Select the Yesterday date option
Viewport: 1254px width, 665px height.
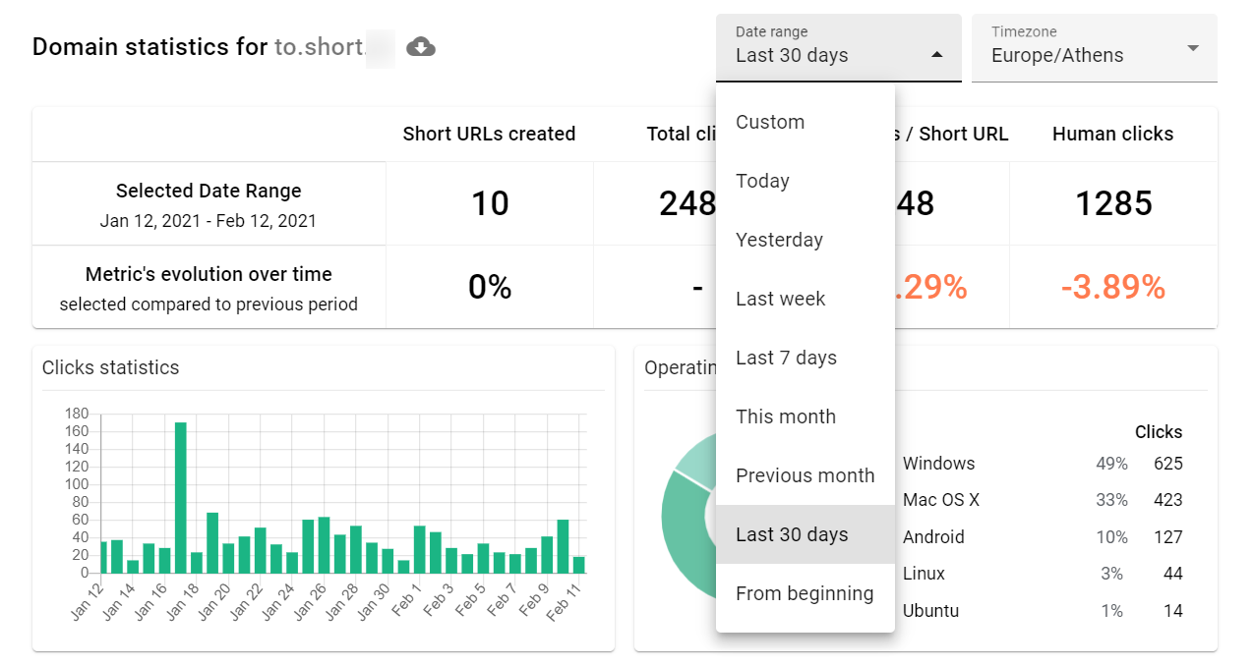(x=779, y=240)
